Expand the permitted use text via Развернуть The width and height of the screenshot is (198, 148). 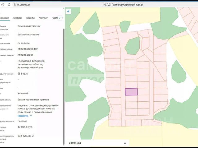(x=23, y=116)
